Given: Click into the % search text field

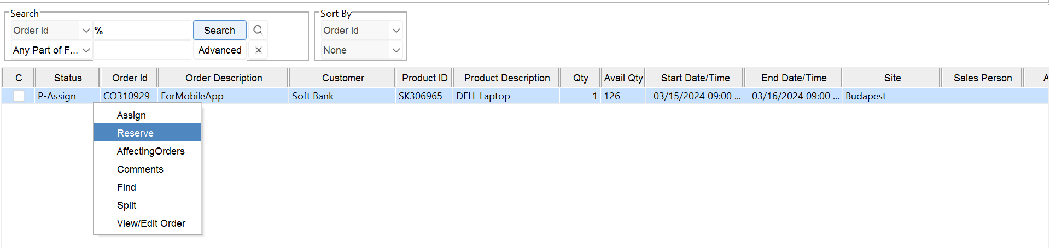Looking at the screenshot, I should (142, 31).
